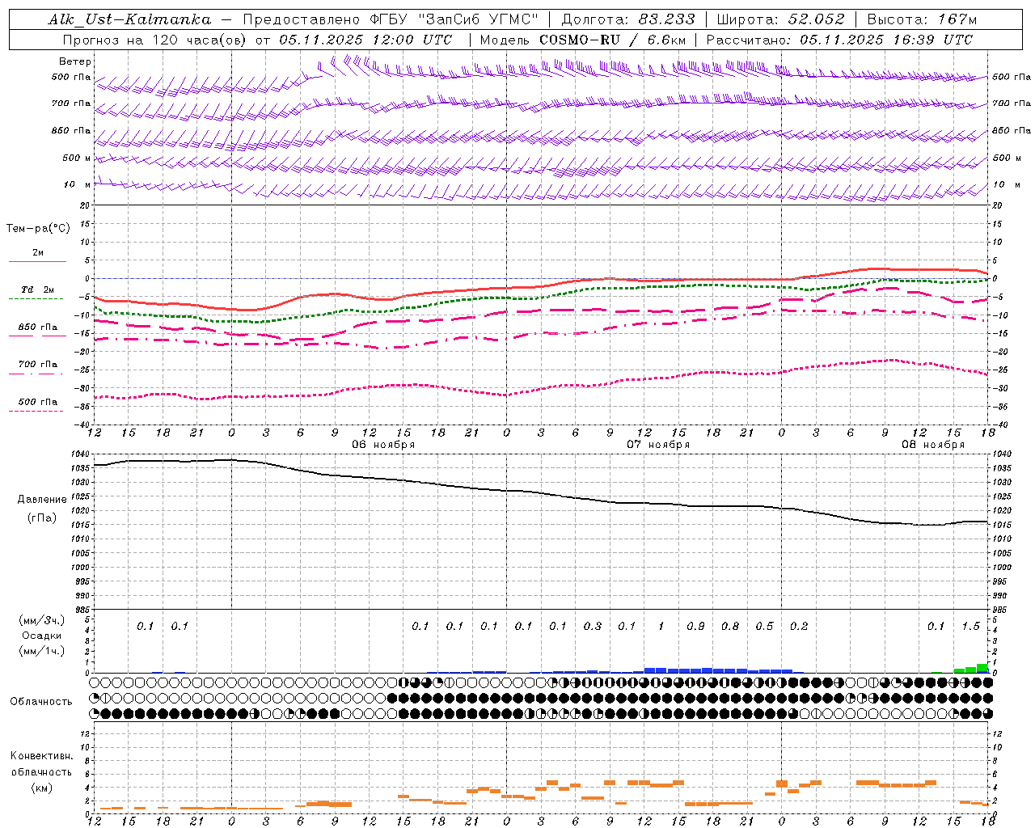Click the Облачность cloud cover label
This screenshot has height=828, width=1035.
[41, 702]
